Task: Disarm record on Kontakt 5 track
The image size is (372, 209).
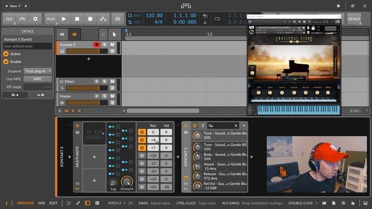Action: 96,45
